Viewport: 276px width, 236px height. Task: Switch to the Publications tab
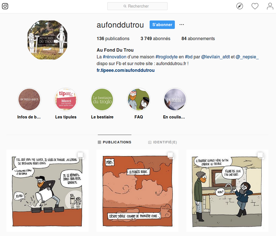click(x=115, y=142)
